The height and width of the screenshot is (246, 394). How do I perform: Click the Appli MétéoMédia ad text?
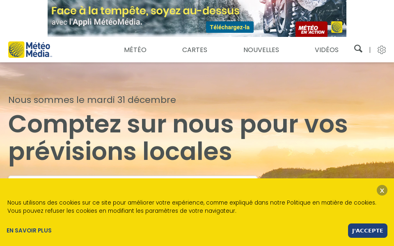pos(97,22)
